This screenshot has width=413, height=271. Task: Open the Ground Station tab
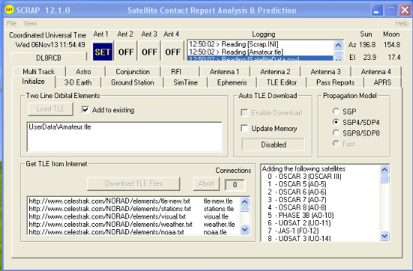[x=132, y=82]
